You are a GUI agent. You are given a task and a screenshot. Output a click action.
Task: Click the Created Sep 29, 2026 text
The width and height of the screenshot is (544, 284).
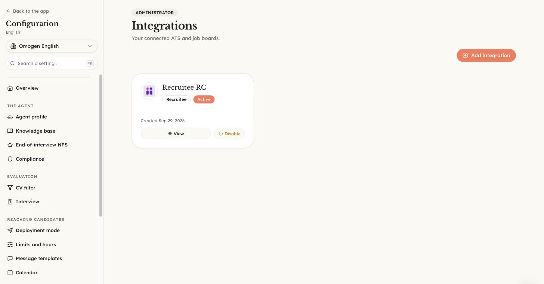(163, 121)
